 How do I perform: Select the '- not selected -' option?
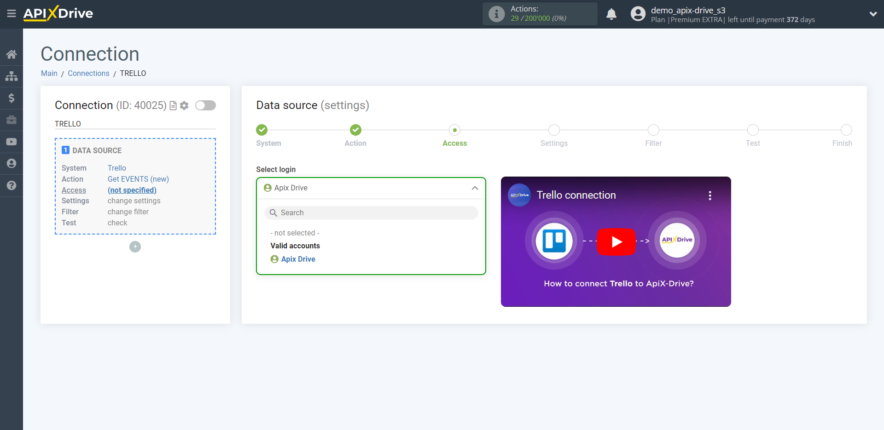295,233
